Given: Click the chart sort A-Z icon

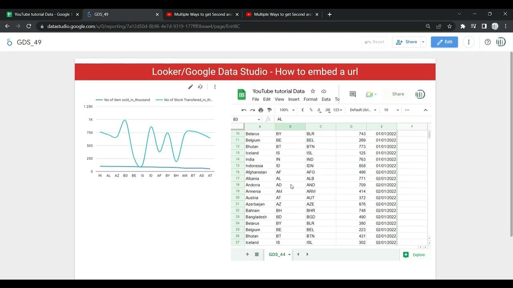Looking at the screenshot, I should (x=200, y=87).
